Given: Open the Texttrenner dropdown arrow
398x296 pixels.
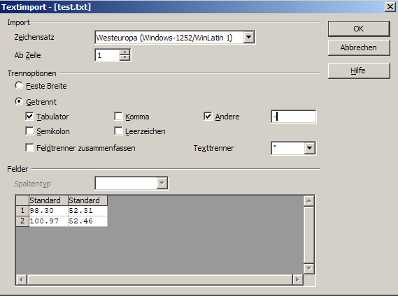Looking at the screenshot, I should coord(310,148).
